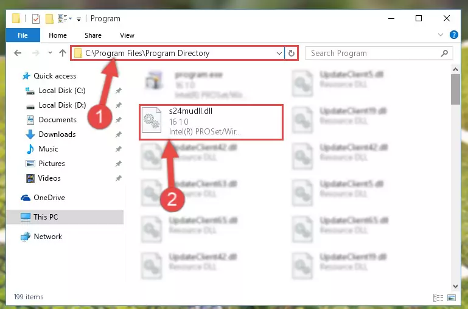Click the vertical scrollbar thumb
Image resolution: width=468 pixels, height=309 pixels.
point(455,89)
